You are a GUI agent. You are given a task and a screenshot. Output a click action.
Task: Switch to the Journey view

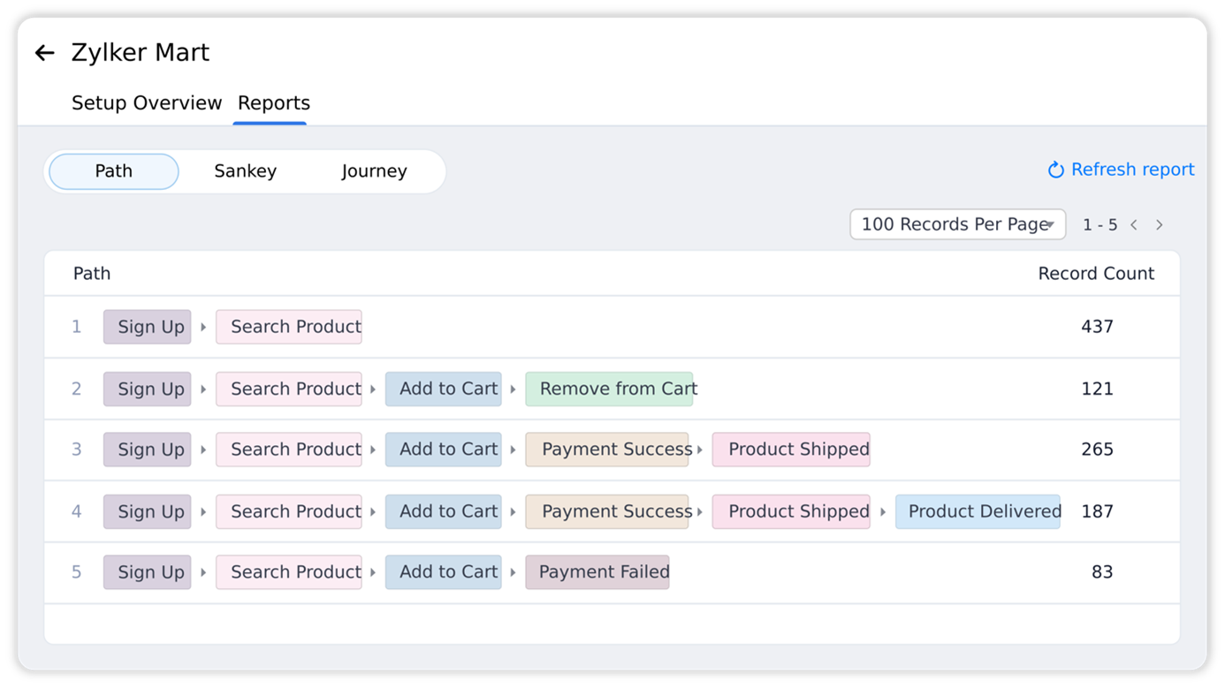coord(374,171)
